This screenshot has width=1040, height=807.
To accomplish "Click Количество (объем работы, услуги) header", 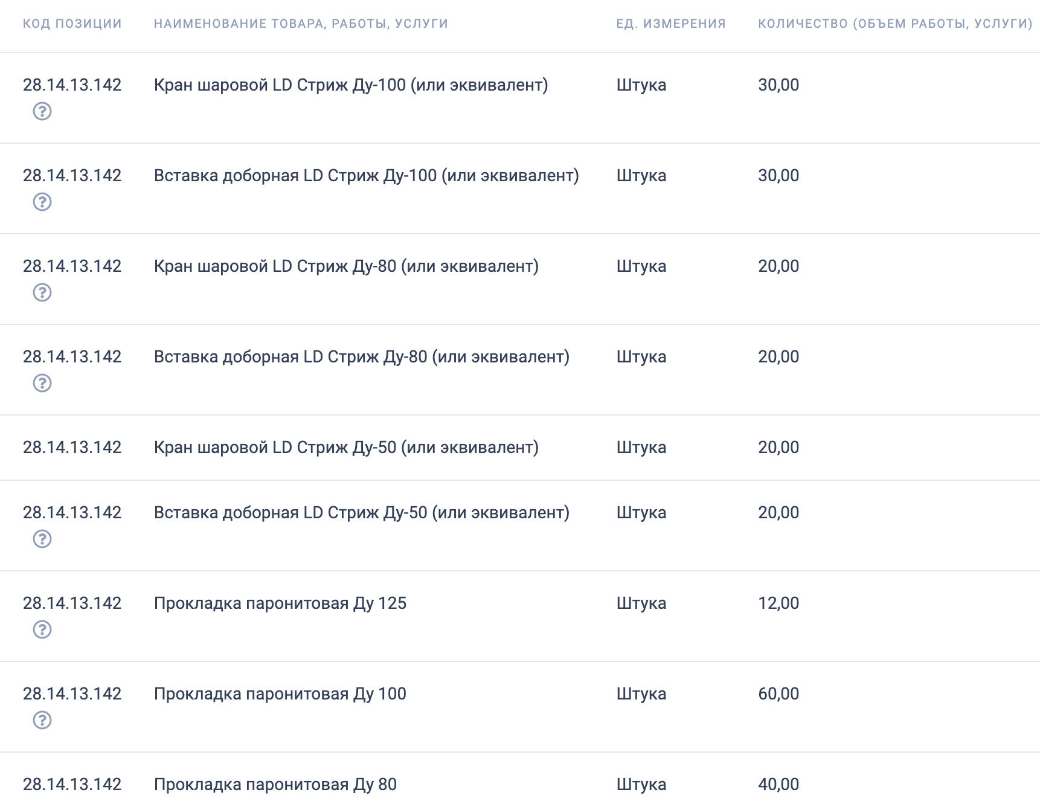I will [896, 24].
